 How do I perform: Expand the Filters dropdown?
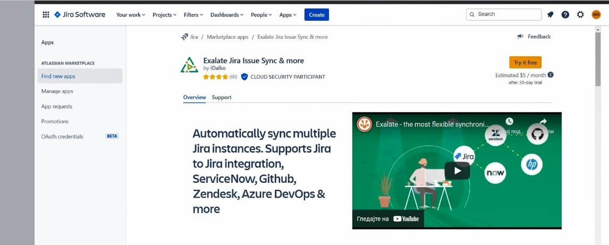coord(193,15)
